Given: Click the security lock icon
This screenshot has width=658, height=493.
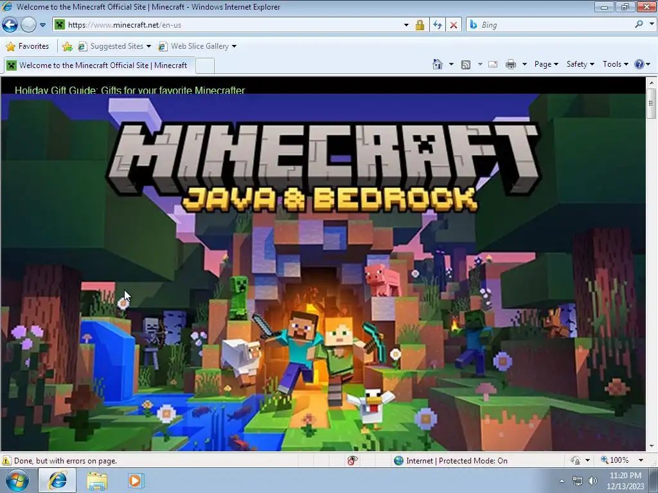Looking at the screenshot, I should tap(420, 25).
